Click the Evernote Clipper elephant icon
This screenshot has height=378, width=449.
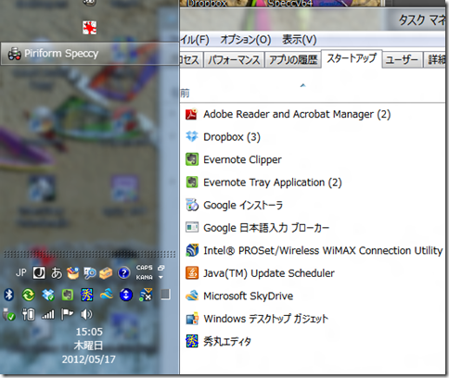pos(192,159)
